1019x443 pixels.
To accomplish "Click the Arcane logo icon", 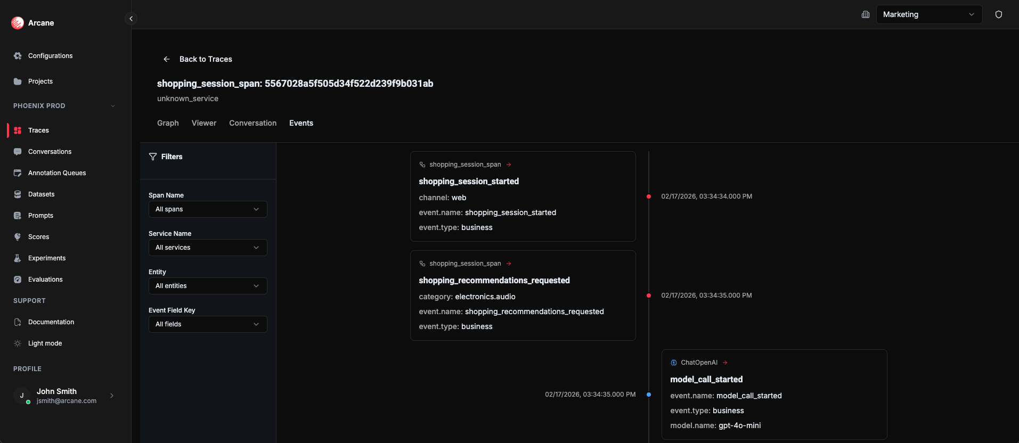I will (x=18, y=23).
